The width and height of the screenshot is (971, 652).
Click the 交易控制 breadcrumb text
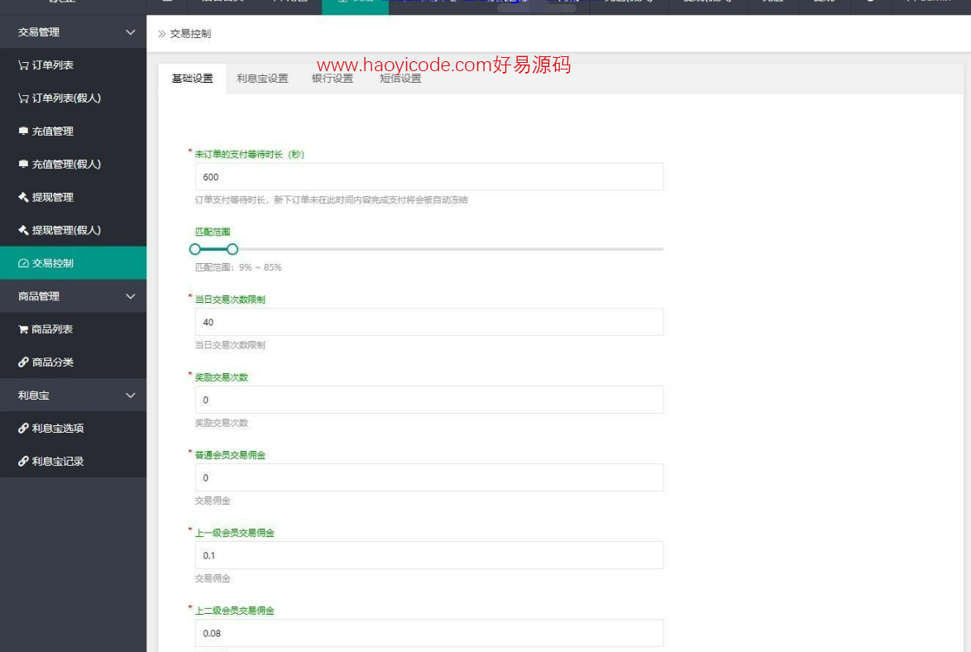point(190,34)
